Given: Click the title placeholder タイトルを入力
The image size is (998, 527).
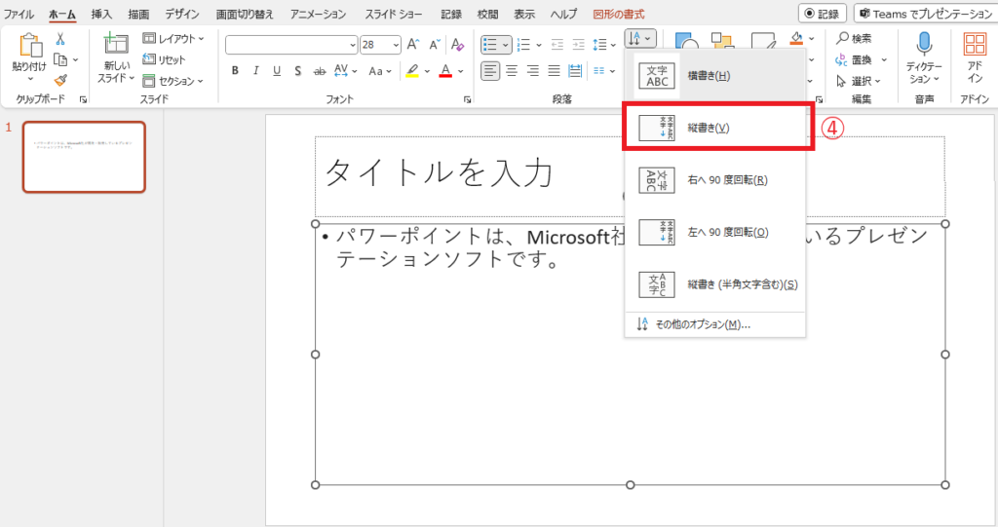Looking at the screenshot, I should click(x=439, y=173).
